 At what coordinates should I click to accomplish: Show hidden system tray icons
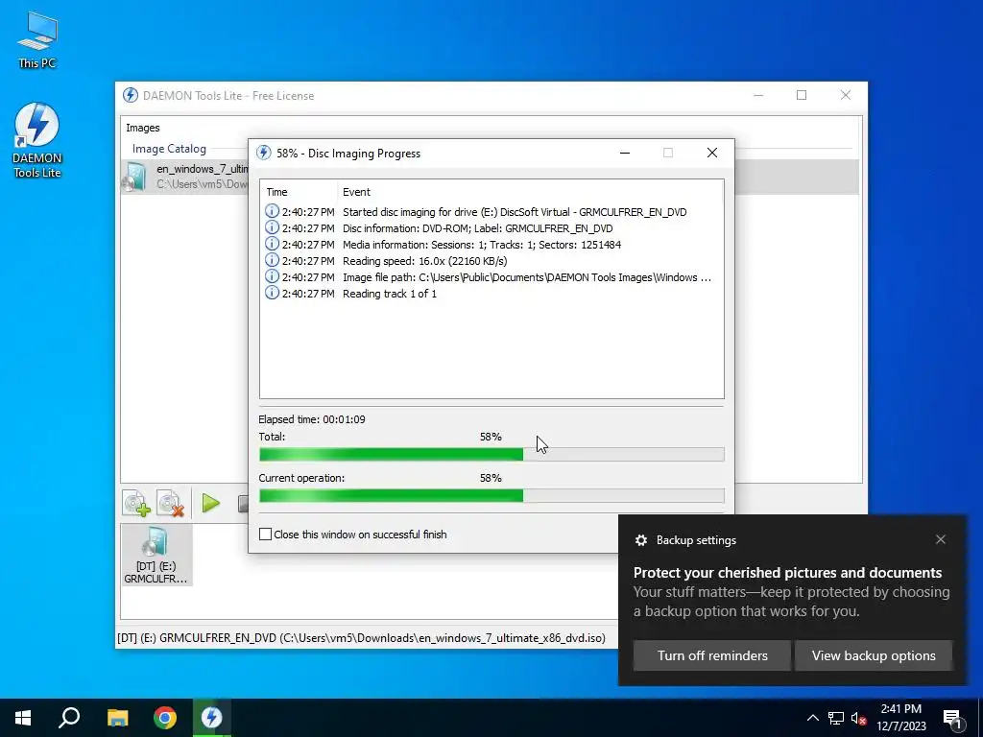click(812, 718)
